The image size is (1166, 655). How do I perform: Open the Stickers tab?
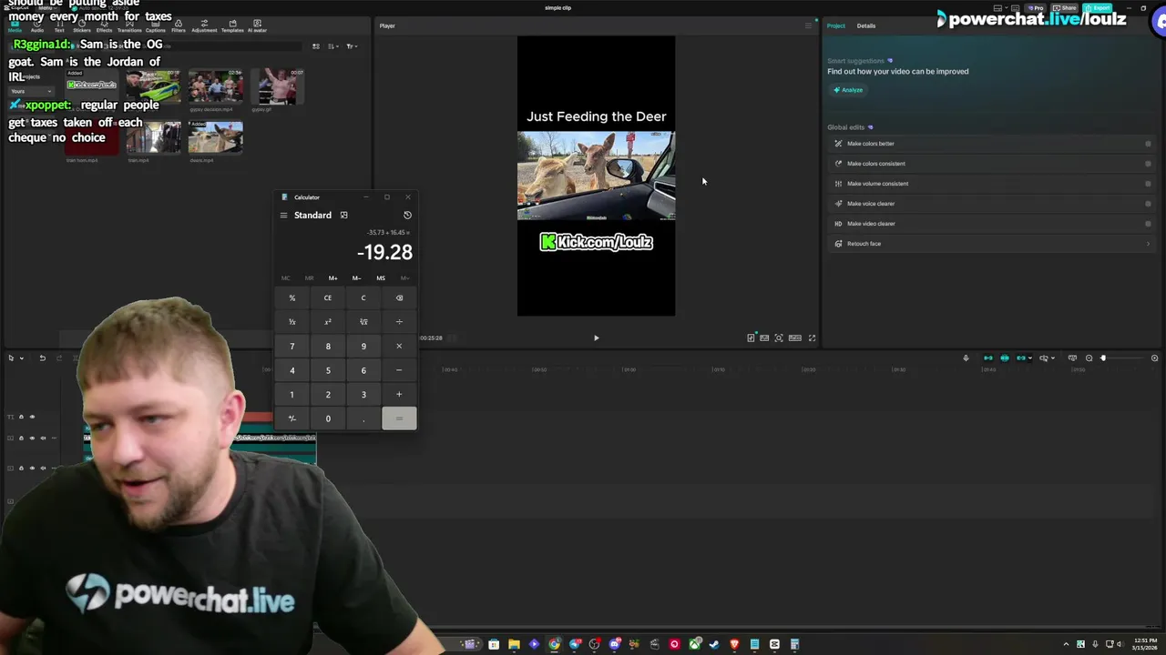[x=81, y=26]
